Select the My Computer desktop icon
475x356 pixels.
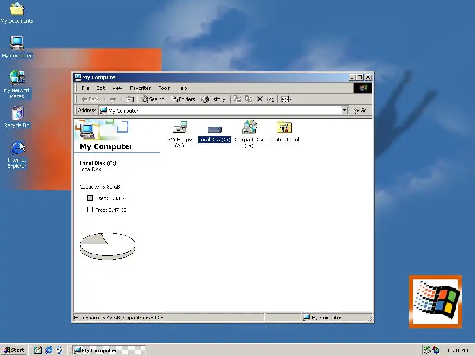[x=17, y=47]
